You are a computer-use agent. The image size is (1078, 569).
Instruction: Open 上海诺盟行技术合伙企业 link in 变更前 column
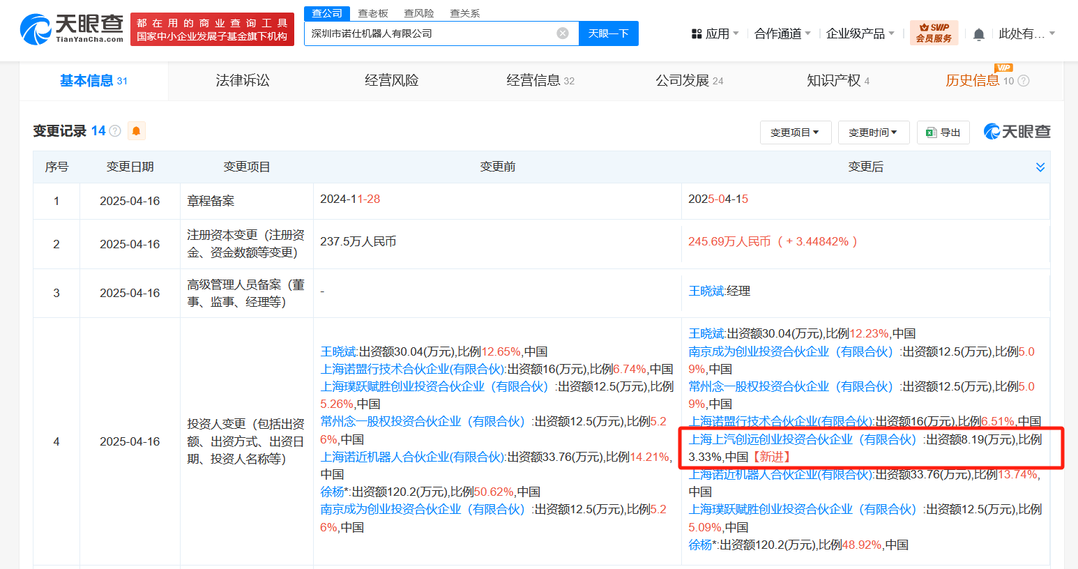pos(413,370)
